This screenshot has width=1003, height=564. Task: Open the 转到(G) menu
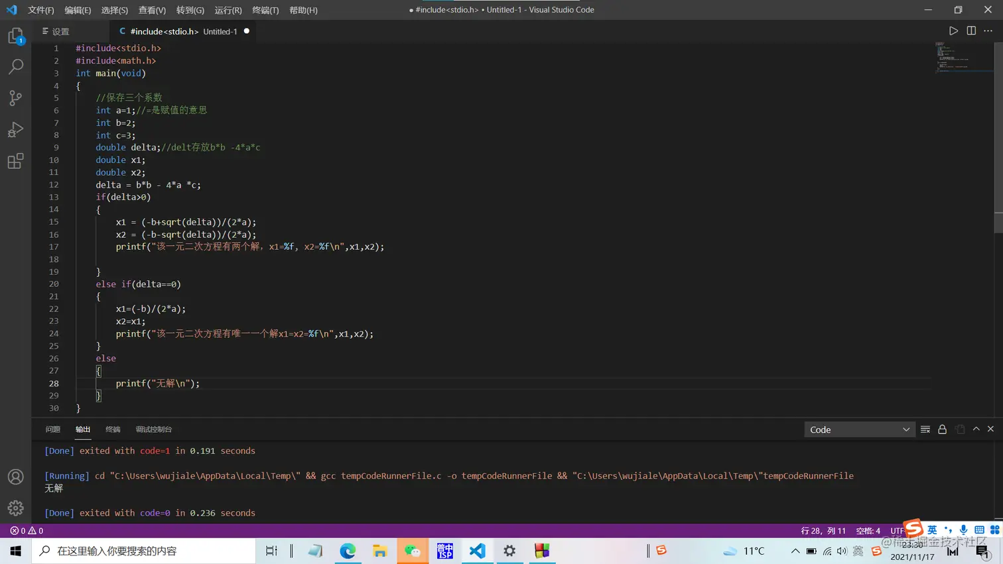190,10
